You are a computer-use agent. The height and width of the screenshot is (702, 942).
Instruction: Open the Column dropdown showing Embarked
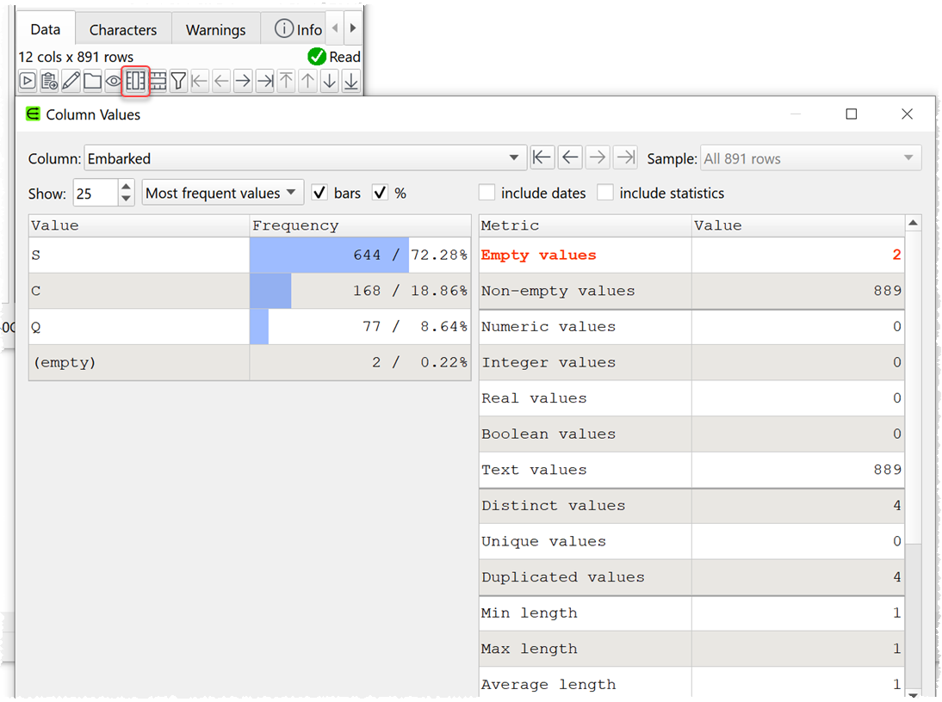513,157
